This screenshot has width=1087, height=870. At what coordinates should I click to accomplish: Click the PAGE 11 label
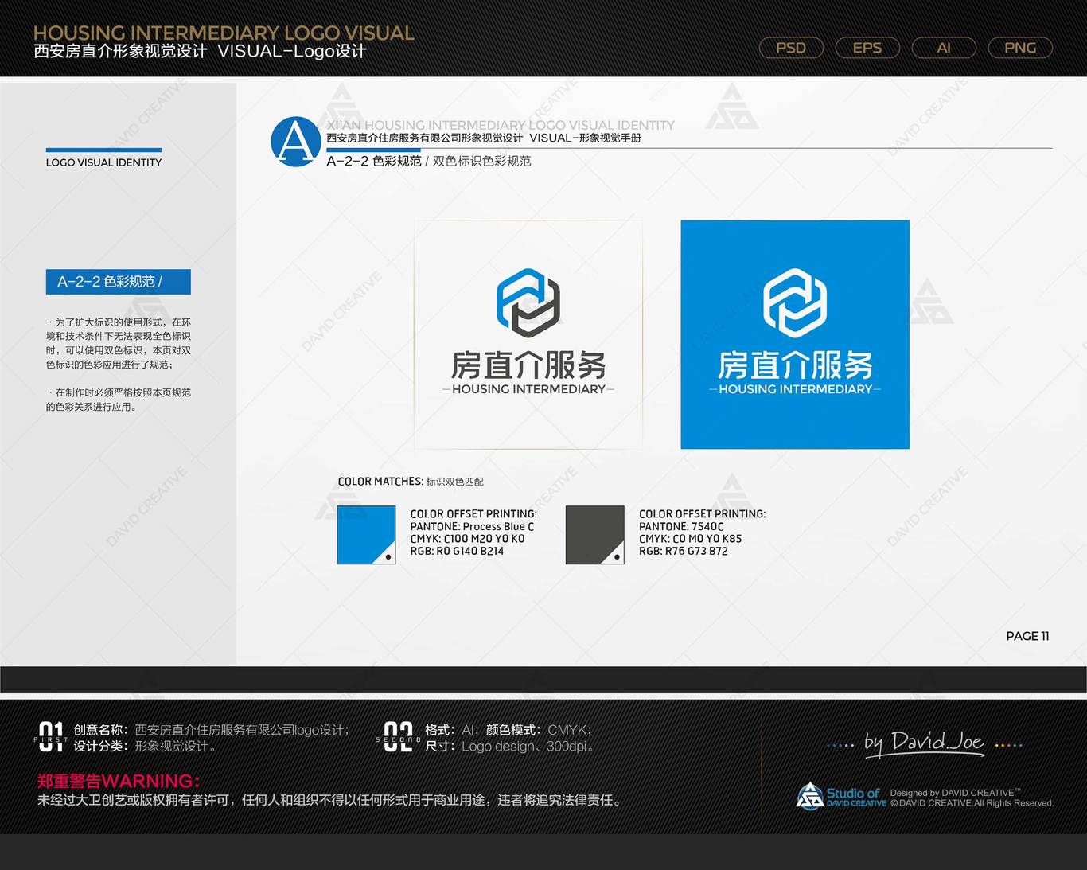click(1027, 636)
